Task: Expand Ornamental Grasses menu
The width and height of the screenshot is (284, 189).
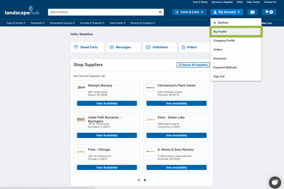Action: (x=62, y=23)
